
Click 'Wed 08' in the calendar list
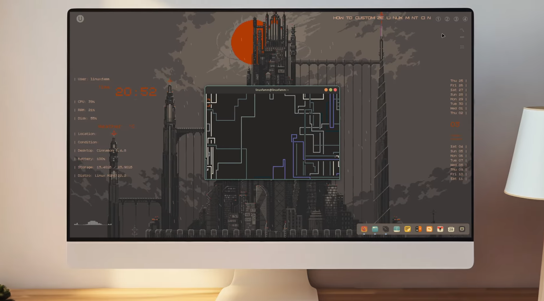pyautogui.click(x=457, y=165)
